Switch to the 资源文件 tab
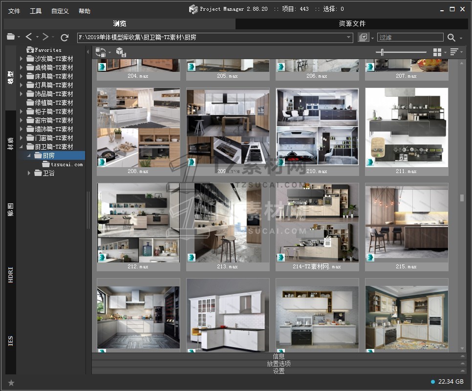The height and width of the screenshot is (391, 472). click(352, 23)
